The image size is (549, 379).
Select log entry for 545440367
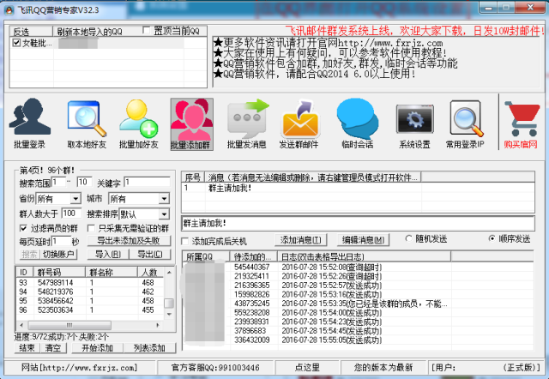coord(358,267)
